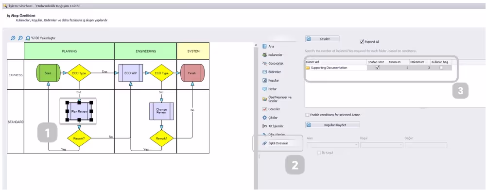The height and width of the screenshot is (190, 486).
Task: Select the Supporting Documentation row name
Action: 329,68
